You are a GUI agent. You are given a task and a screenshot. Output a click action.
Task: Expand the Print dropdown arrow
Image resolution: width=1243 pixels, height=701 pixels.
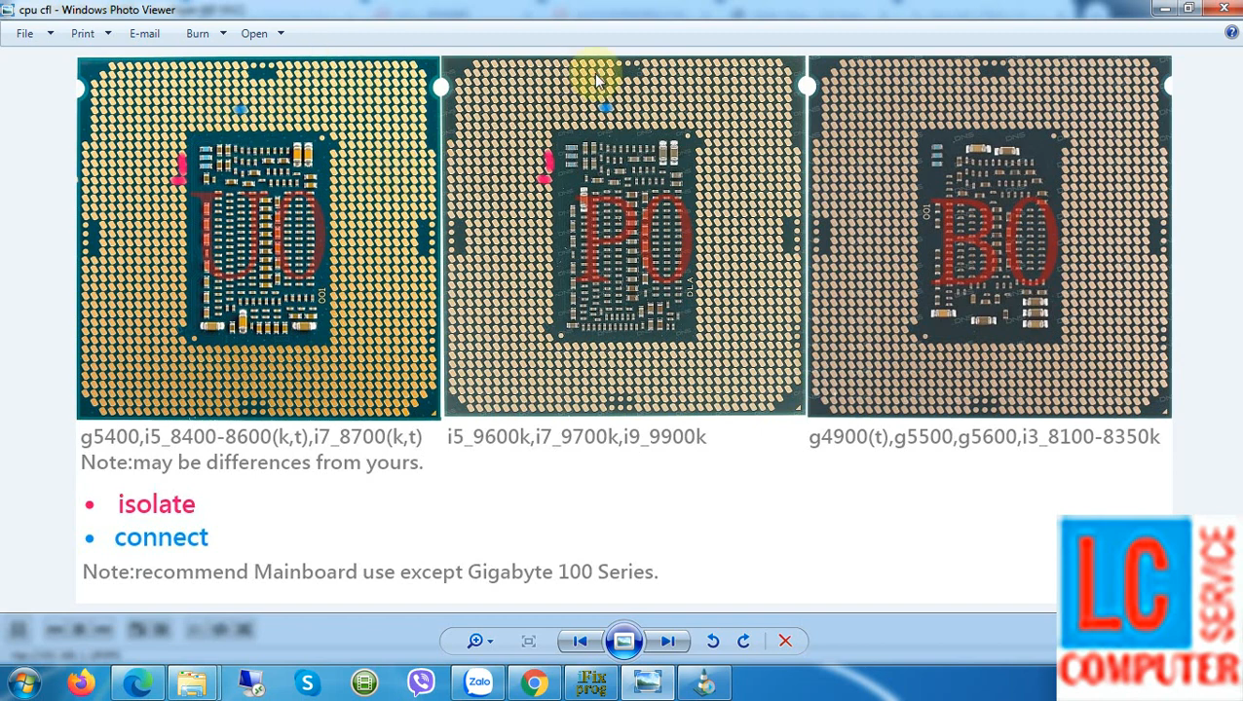pos(108,33)
